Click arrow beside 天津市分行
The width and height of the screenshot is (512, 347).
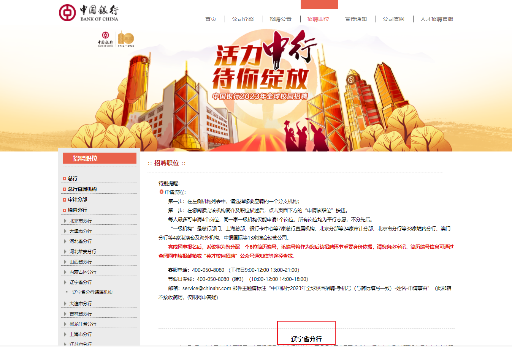[65, 231]
